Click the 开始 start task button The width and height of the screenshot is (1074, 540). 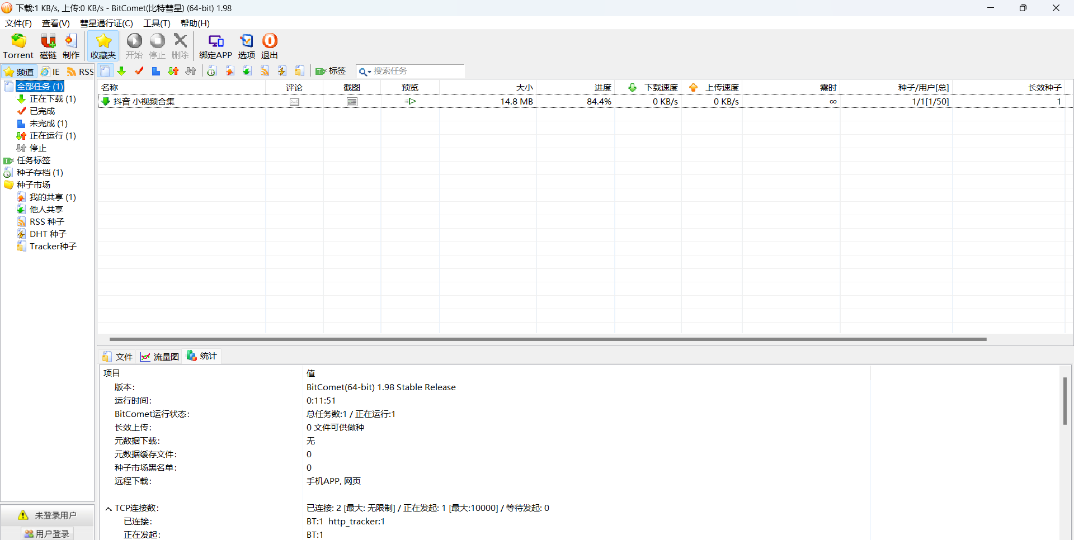pyautogui.click(x=134, y=46)
